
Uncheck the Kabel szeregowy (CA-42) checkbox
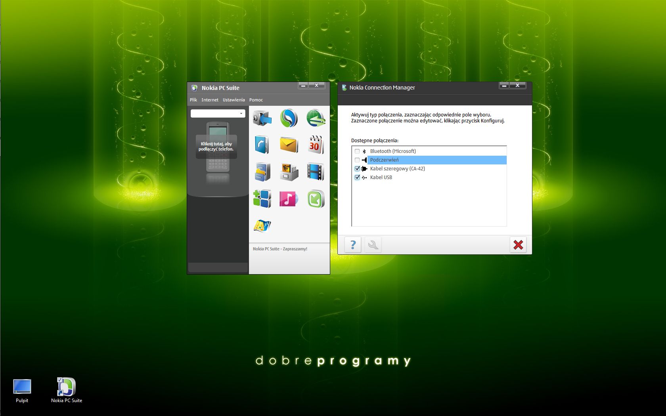click(357, 169)
